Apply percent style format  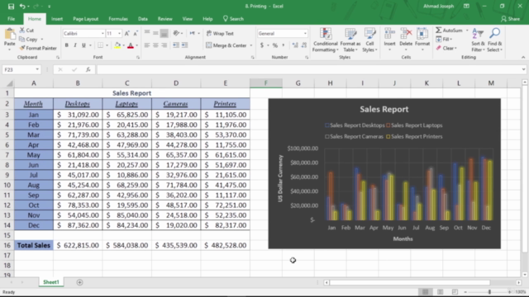(x=275, y=45)
